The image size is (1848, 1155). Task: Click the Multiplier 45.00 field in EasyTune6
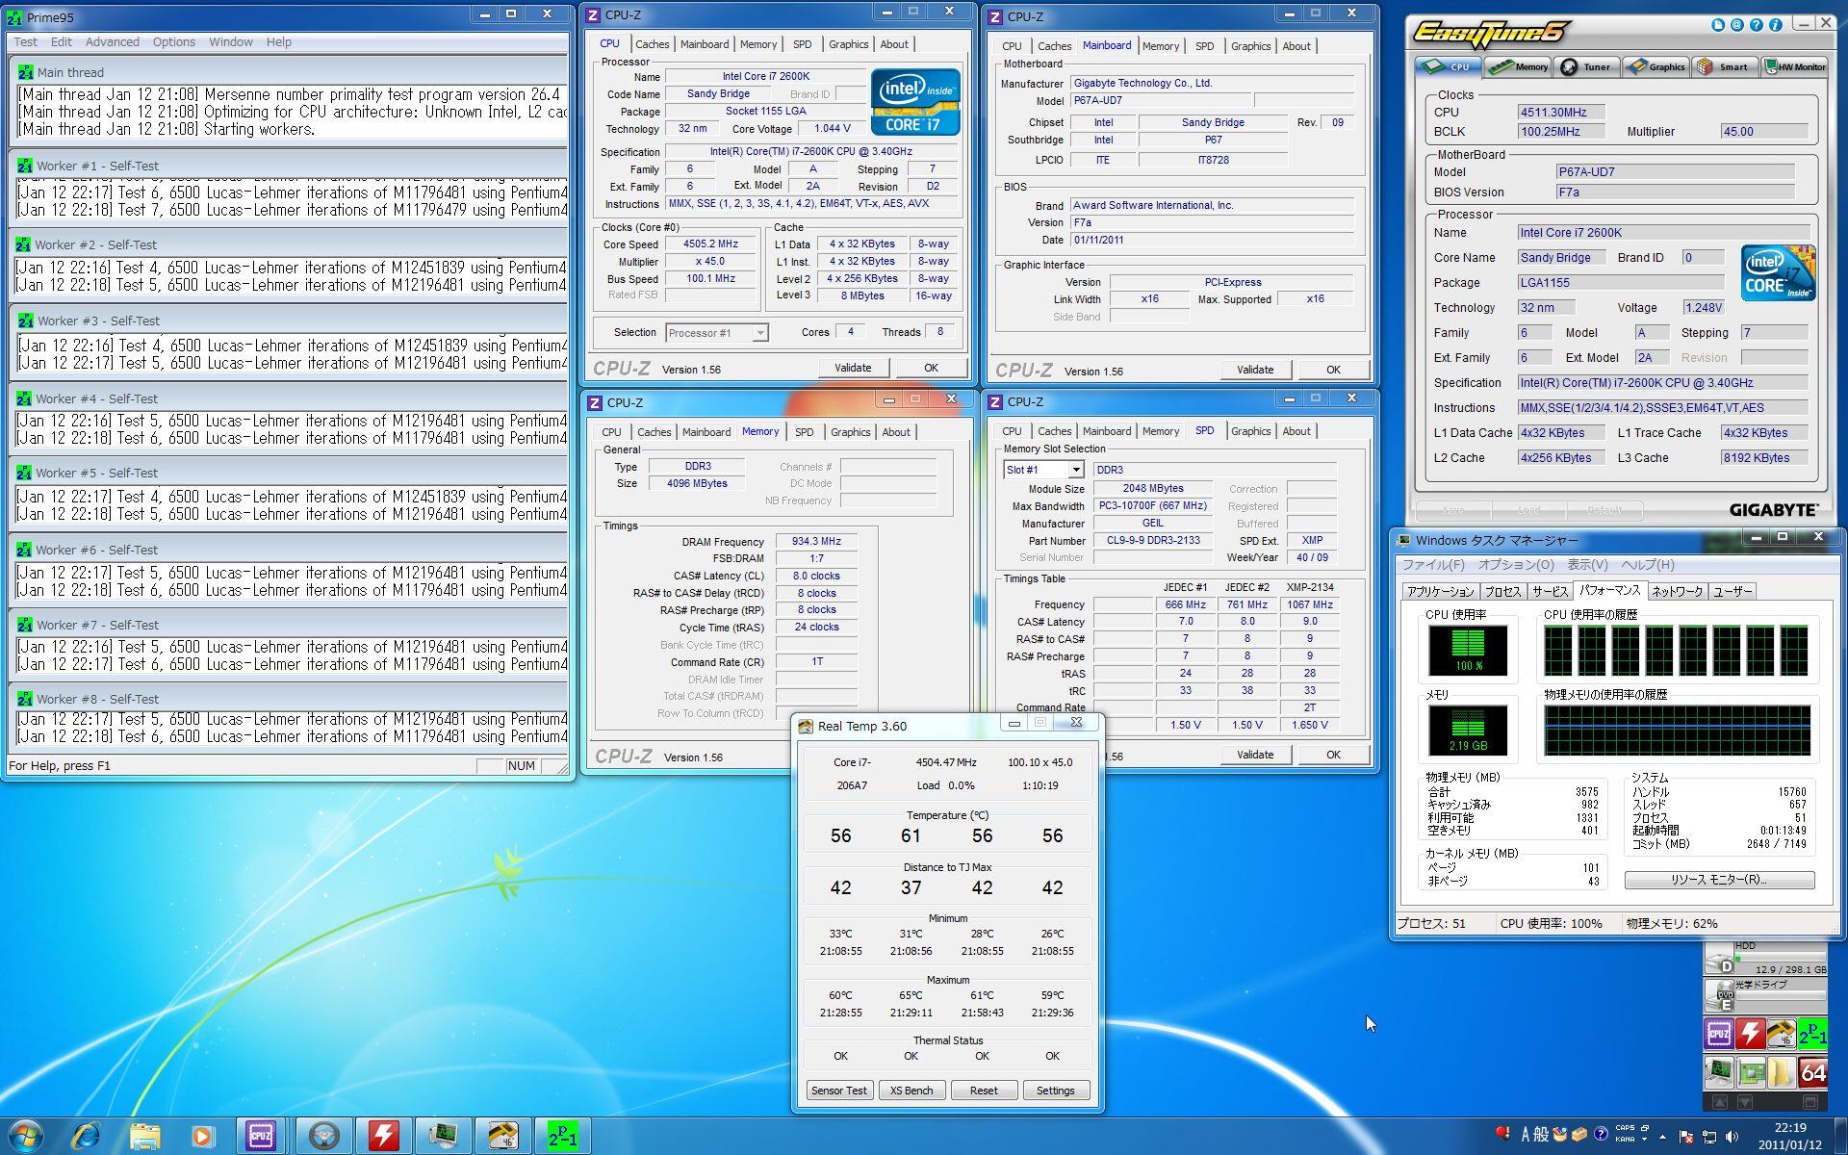point(1763,132)
